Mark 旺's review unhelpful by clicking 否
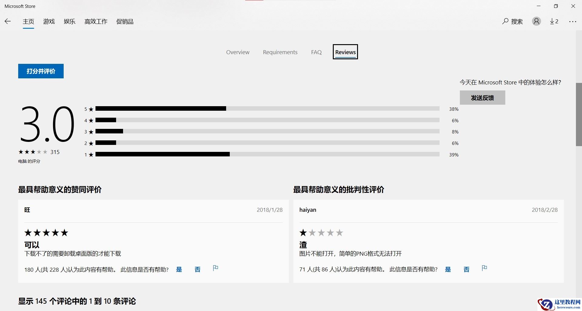The image size is (582, 311). click(197, 269)
